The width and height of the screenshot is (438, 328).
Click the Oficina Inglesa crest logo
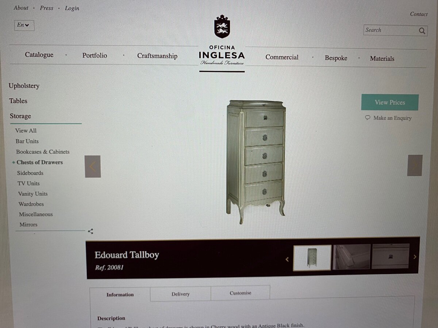222,27
